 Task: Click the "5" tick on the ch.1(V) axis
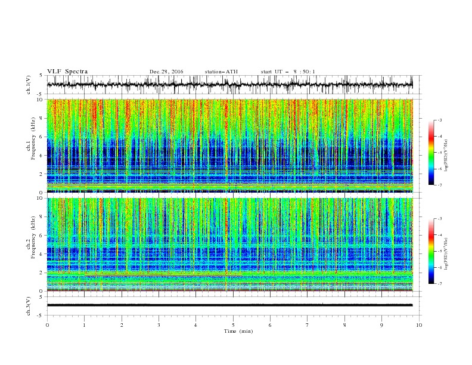(41, 76)
